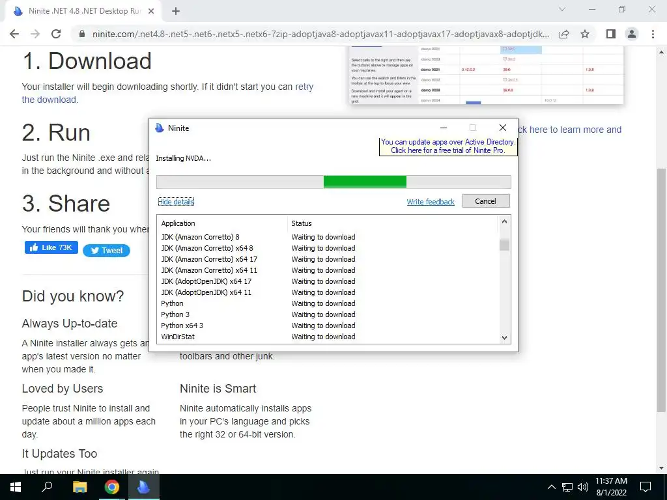
Task: Click the details list scroll up arrow
Action: (504, 221)
